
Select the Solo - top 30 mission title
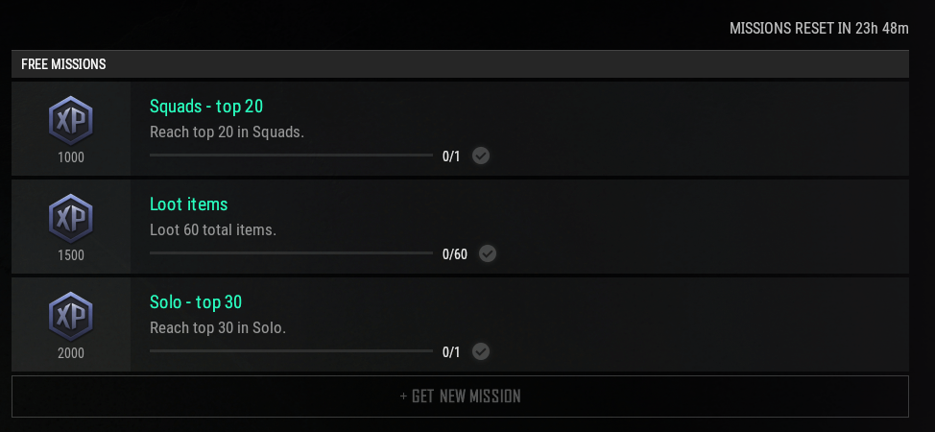196,302
